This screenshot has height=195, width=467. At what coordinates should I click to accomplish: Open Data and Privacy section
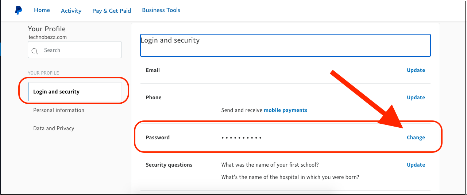[x=54, y=128]
